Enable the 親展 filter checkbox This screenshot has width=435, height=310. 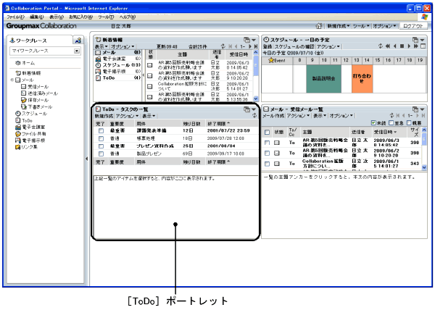point(409,122)
